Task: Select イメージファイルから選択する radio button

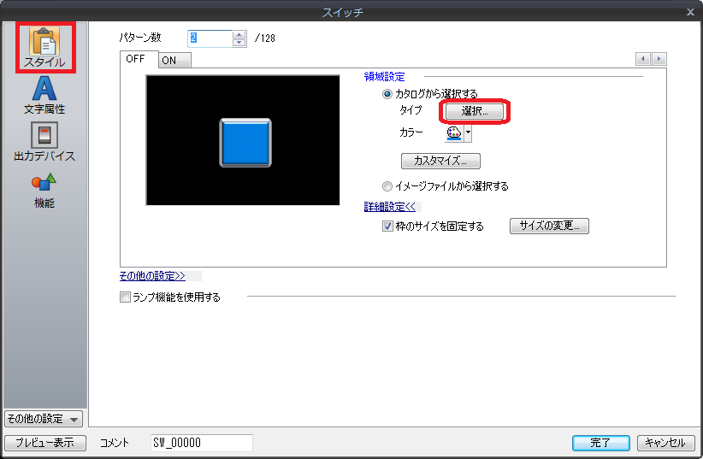Action: coord(387,185)
